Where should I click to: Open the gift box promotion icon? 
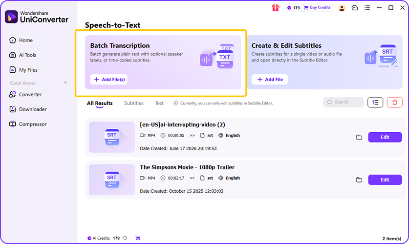(x=276, y=7)
